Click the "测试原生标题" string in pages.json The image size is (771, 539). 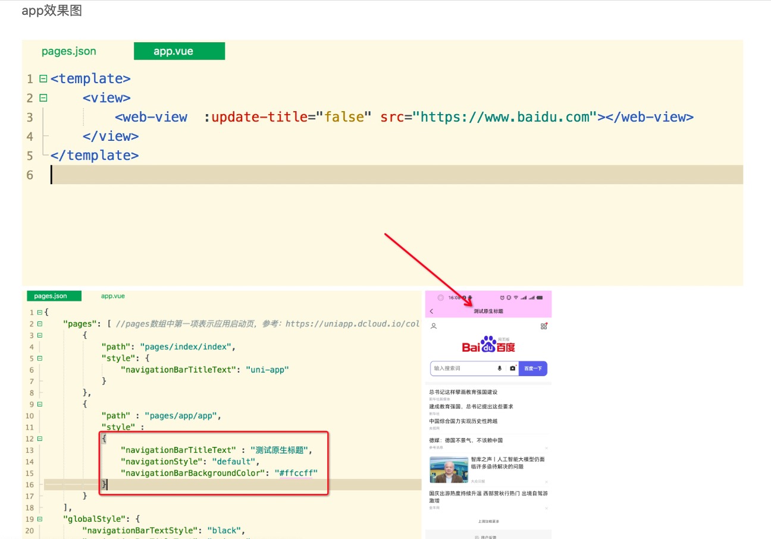[x=280, y=450]
